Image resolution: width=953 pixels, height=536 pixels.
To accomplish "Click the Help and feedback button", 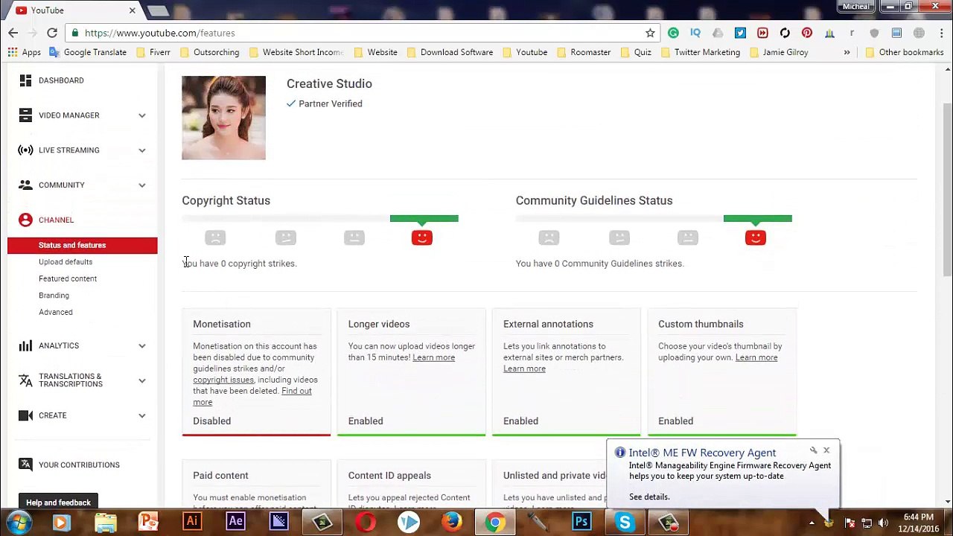I will [x=58, y=502].
